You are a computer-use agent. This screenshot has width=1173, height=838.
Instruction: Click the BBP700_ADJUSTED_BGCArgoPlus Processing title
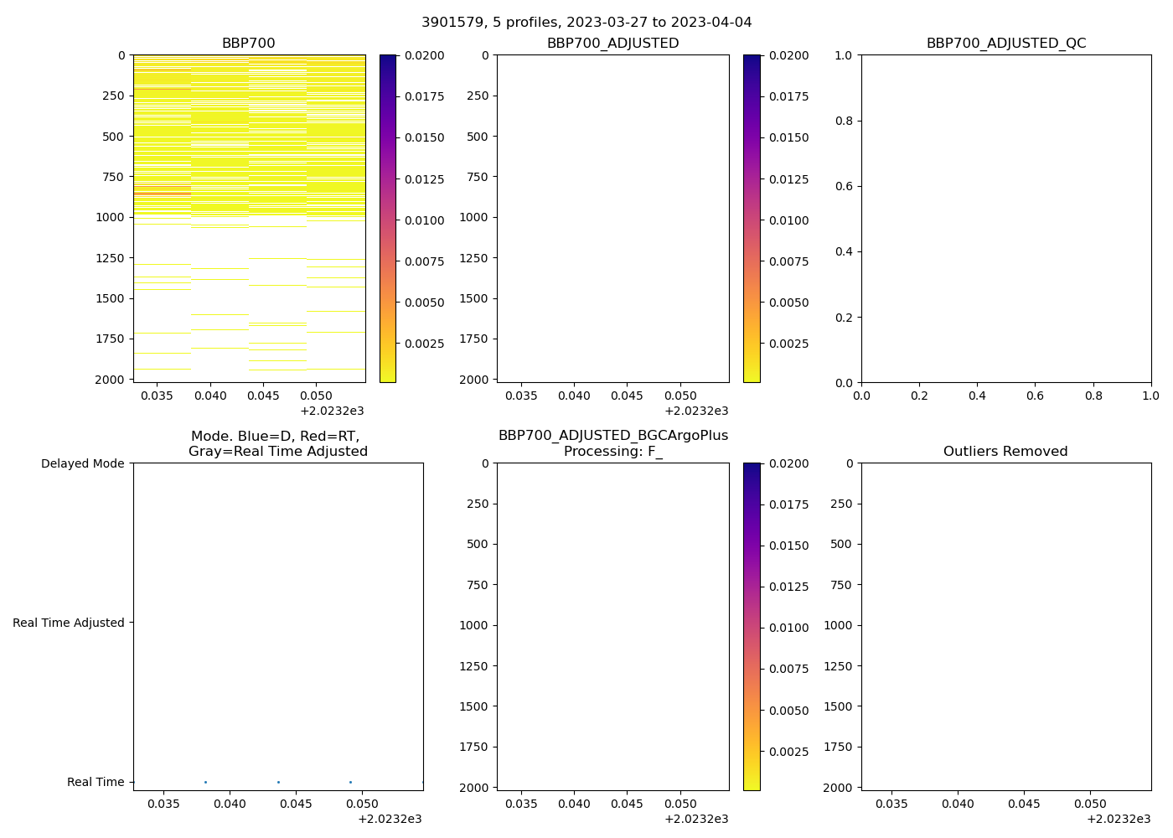click(x=612, y=443)
